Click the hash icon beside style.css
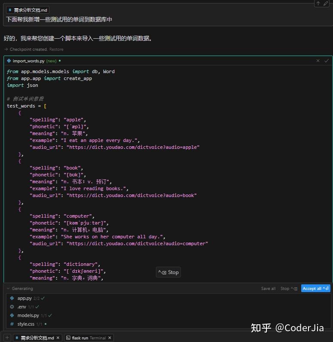The image size is (333, 342). point(12,324)
